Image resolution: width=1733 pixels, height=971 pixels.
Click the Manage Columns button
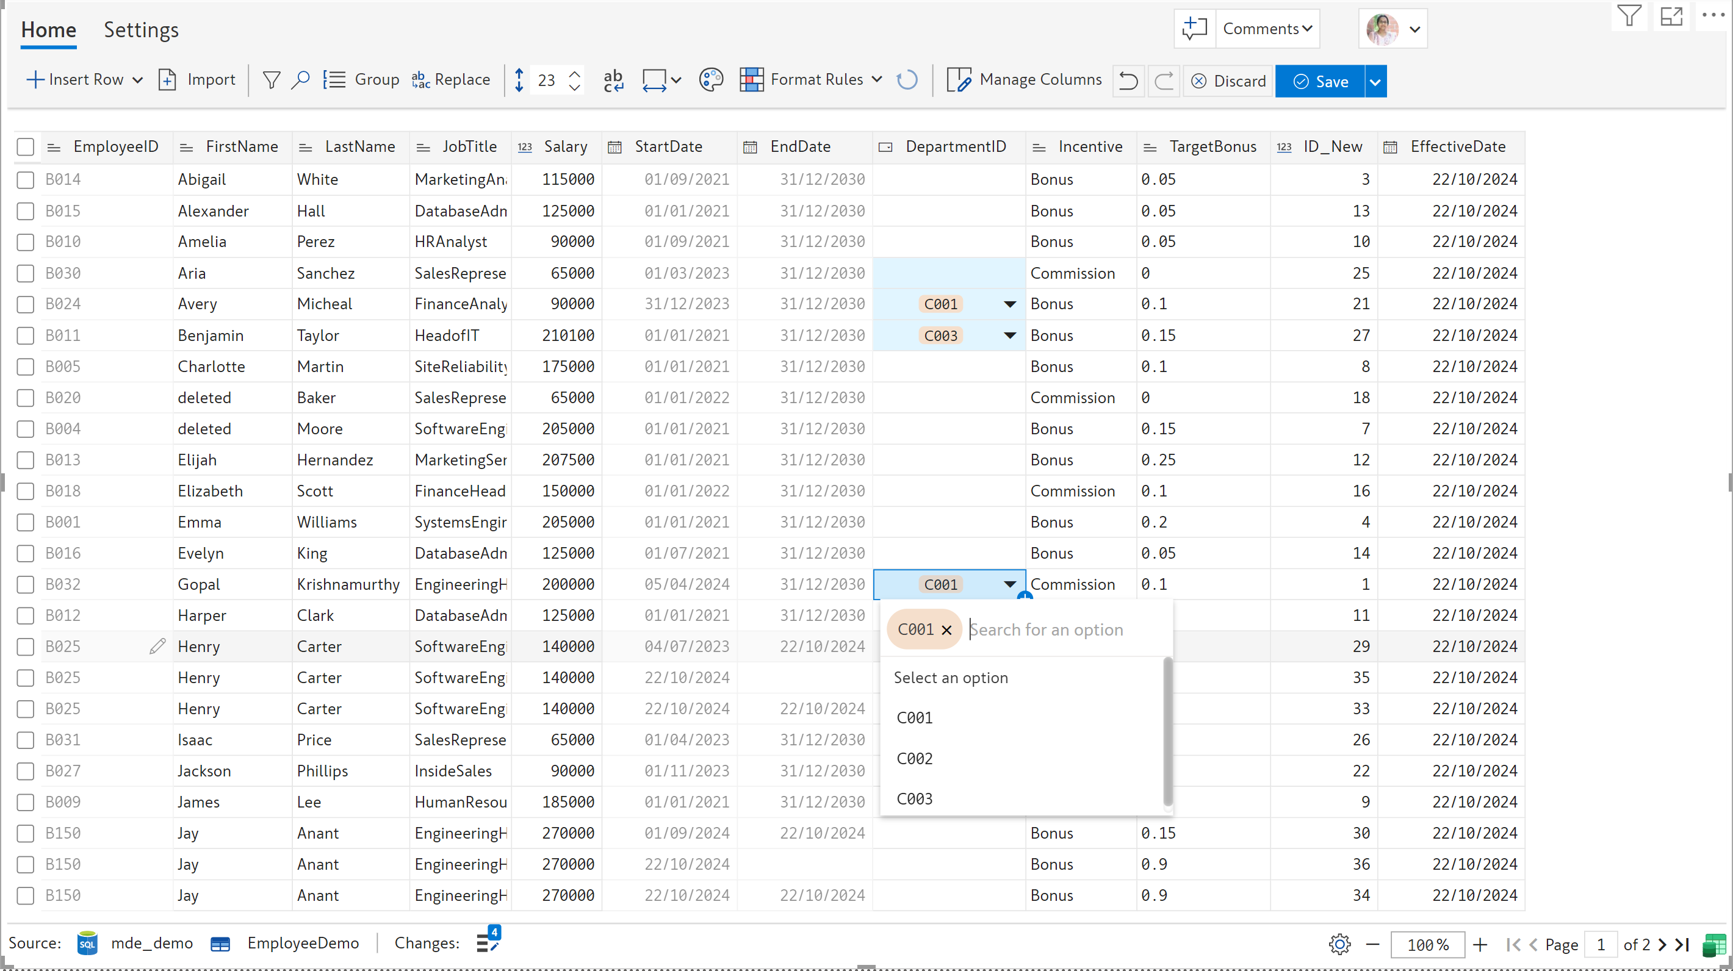1024,80
